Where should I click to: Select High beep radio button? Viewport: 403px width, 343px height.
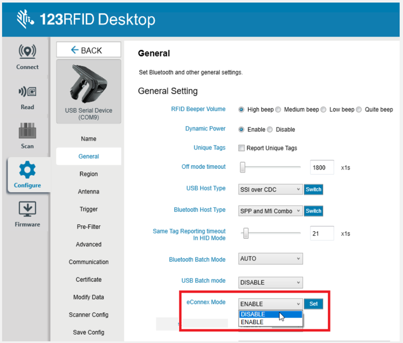click(x=241, y=110)
